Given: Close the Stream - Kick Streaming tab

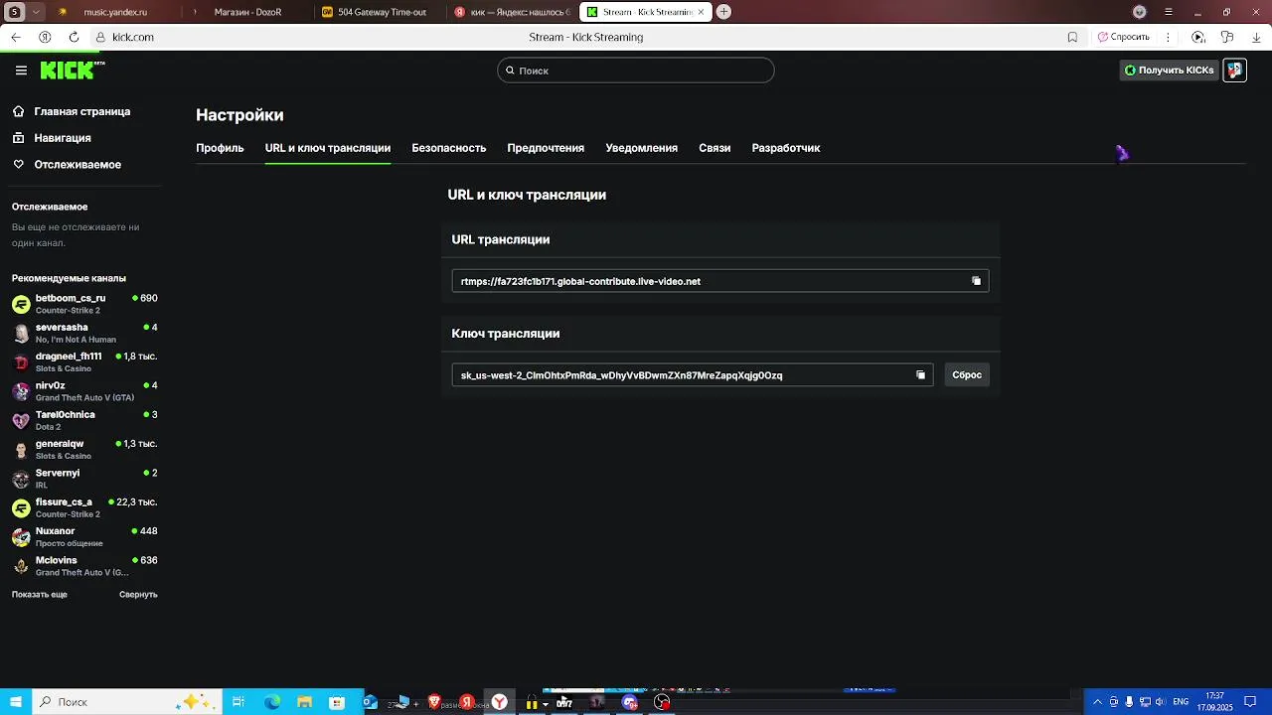Looking at the screenshot, I should coord(702,12).
